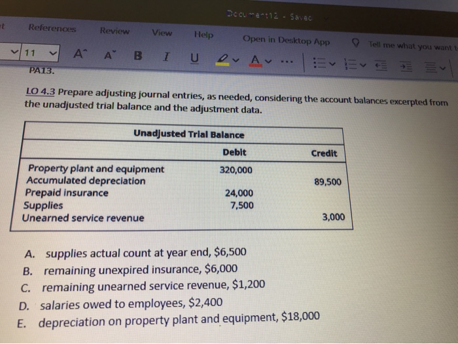
Task: Toggle Italic formatting
Action: point(166,56)
